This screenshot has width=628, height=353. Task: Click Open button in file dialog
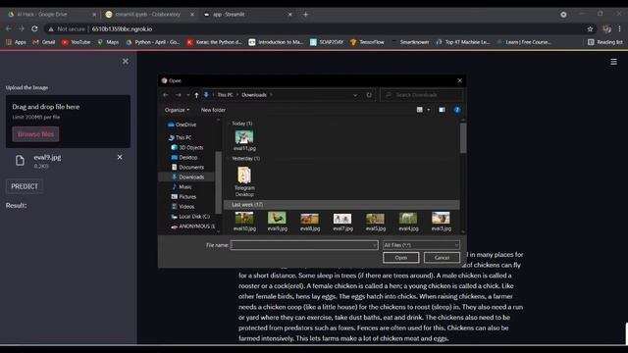tap(401, 257)
